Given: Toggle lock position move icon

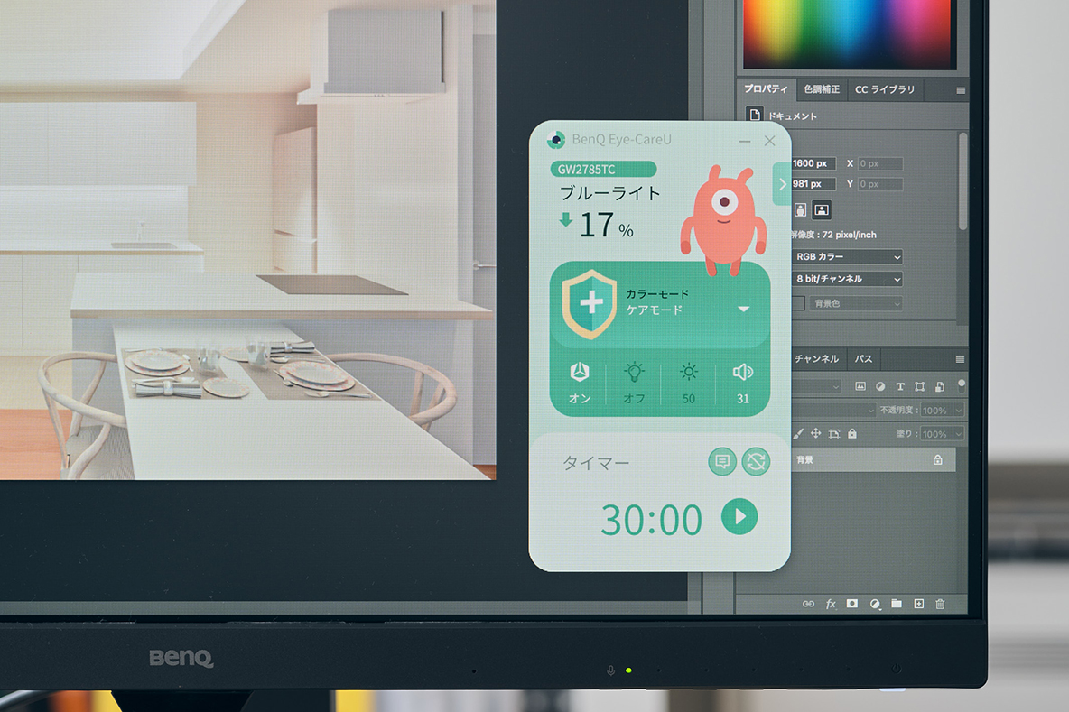Looking at the screenshot, I should pyautogui.click(x=815, y=433).
